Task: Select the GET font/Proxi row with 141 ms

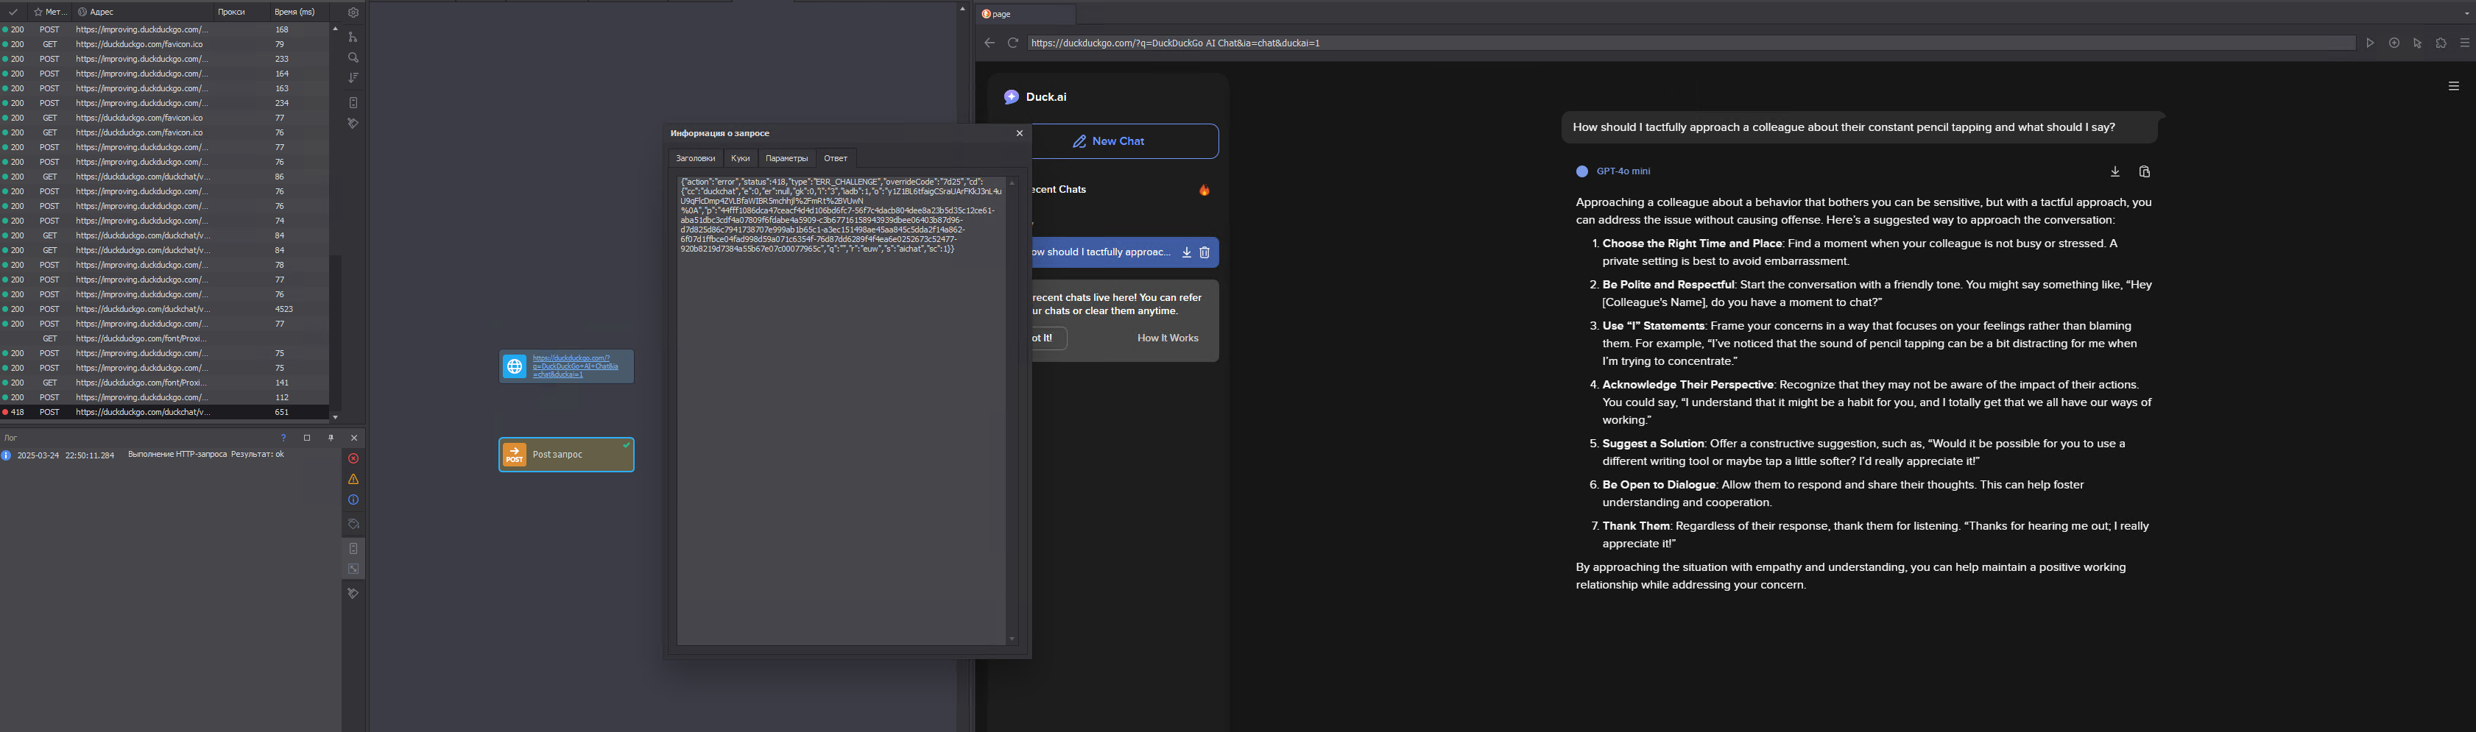Action: pos(166,383)
